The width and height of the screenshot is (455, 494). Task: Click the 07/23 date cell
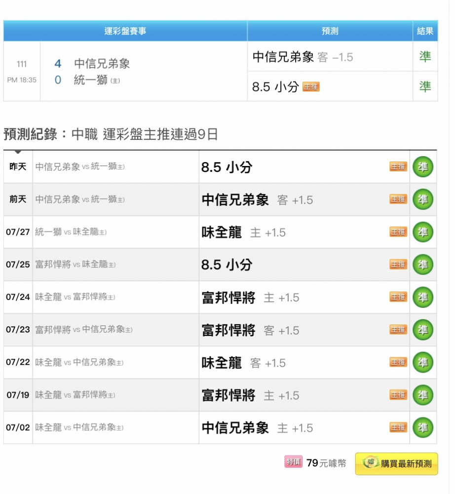coord(18,329)
